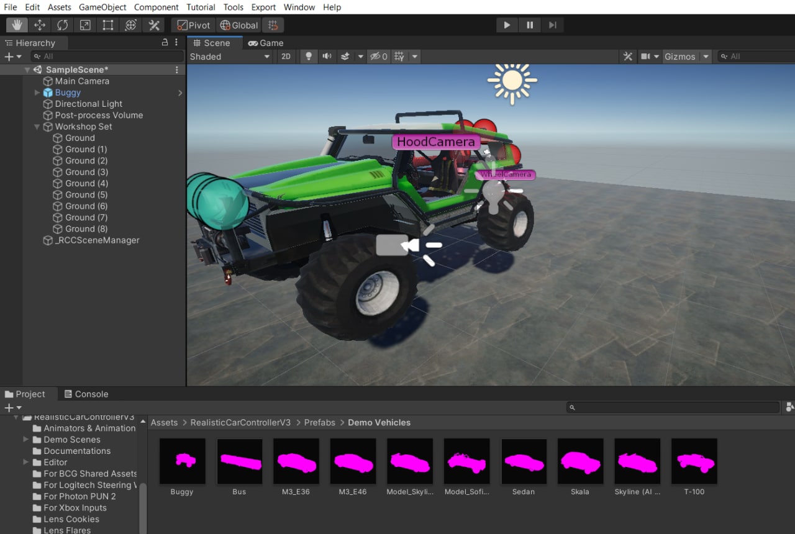Select the Hand tool
The width and height of the screenshot is (795, 534).
[x=17, y=25]
